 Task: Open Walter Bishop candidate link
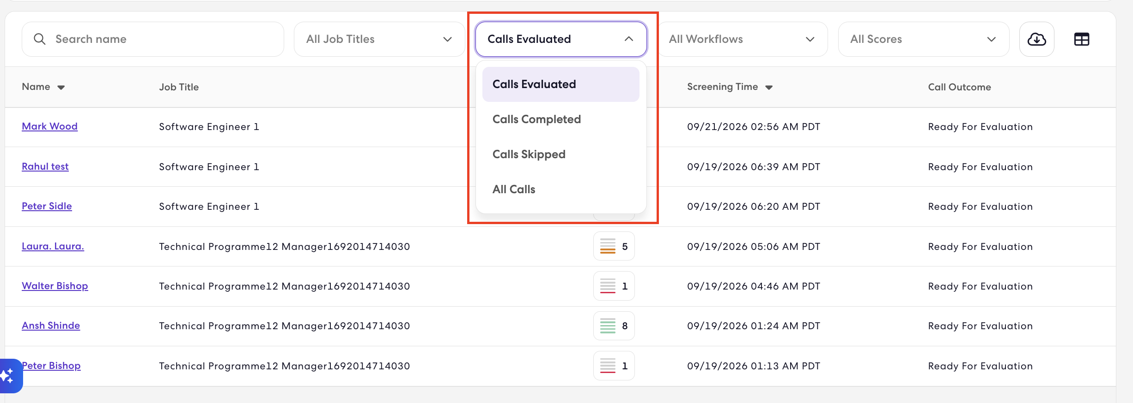pos(55,286)
